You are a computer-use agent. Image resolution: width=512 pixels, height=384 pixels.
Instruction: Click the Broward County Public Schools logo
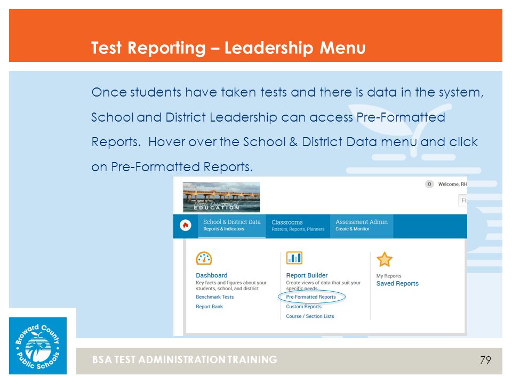tap(38, 346)
